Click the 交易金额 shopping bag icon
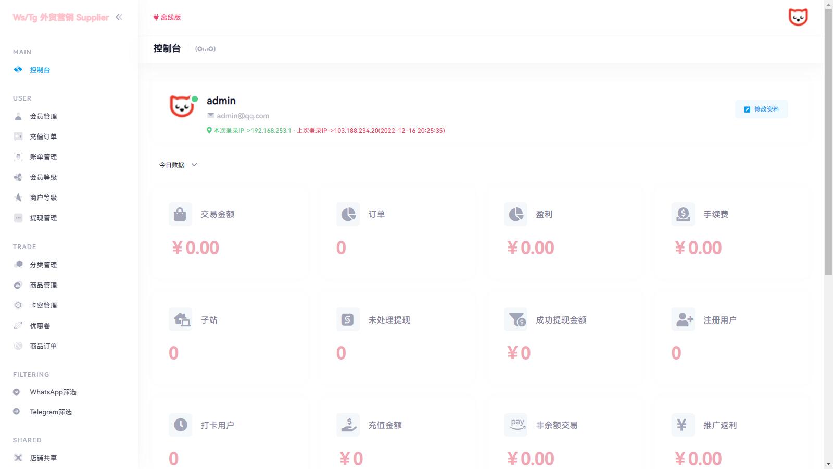 pos(180,214)
